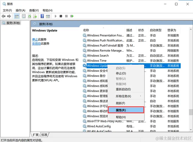193x142 pixels.
Task: Click gear icon of Windows PushToInstall row
Action: point(85,46)
